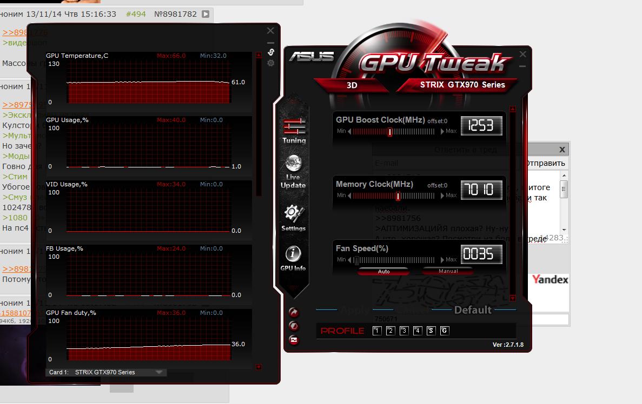
Task: Click the "FB Usage,%" label
Action: pyautogui.click(x=64, y=248)
